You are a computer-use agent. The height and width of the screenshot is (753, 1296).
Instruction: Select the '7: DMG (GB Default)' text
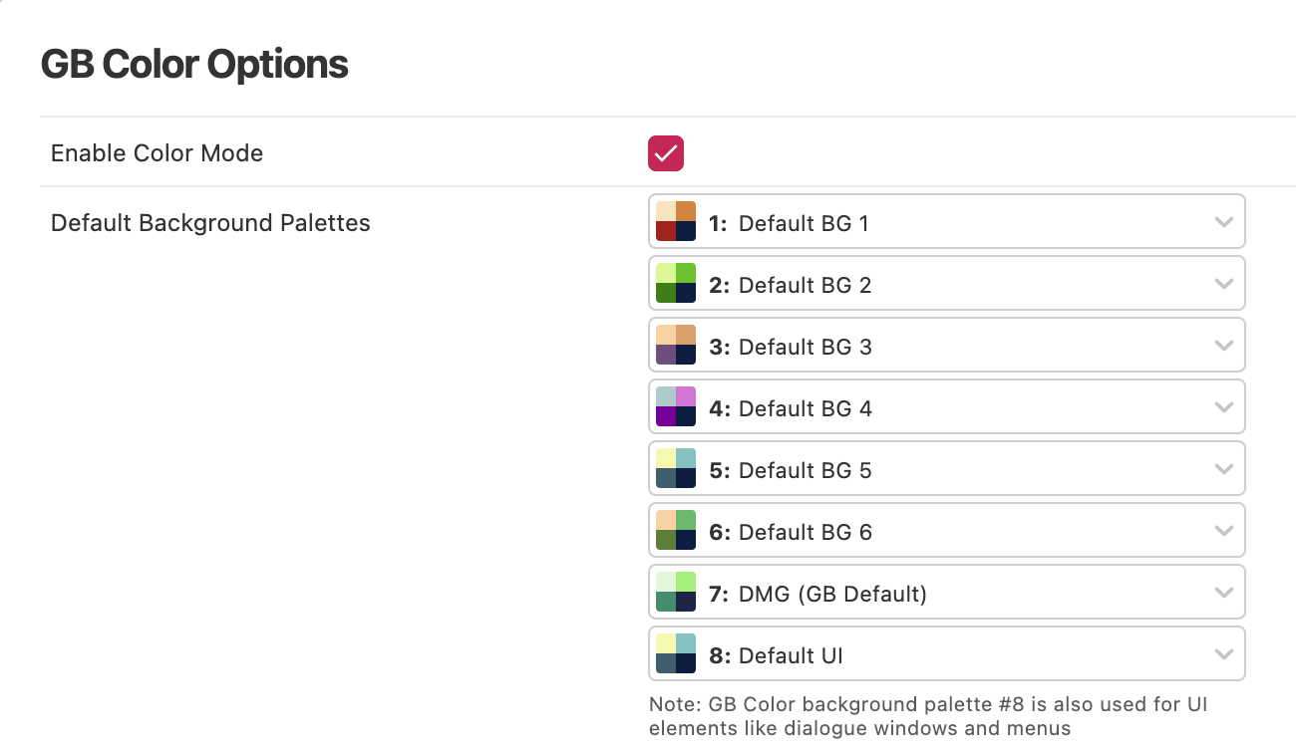tap(817, 595)
